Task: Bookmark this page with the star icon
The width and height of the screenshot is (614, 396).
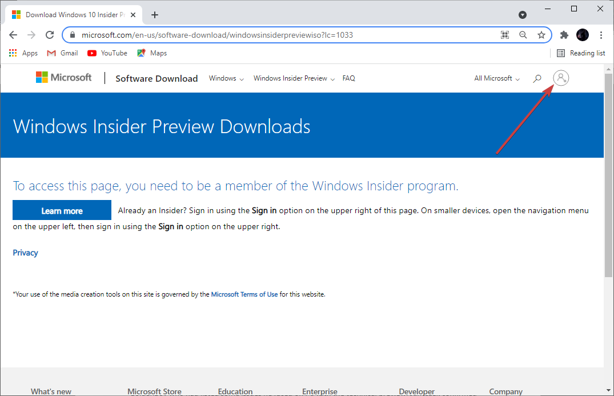Action: [x=541, y=35]
